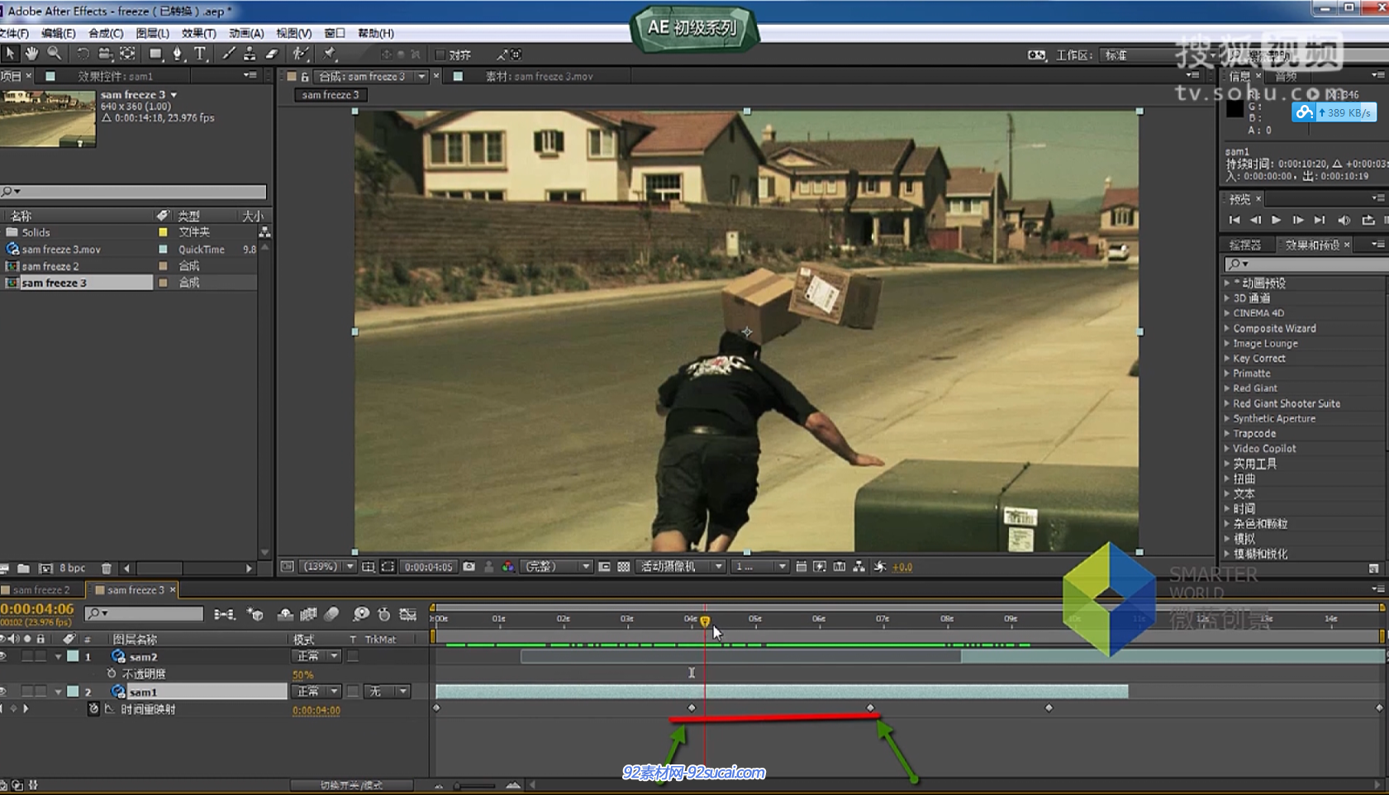Select the Clone Stamp tool
The image size is (1389, 795).
[250, 54]
